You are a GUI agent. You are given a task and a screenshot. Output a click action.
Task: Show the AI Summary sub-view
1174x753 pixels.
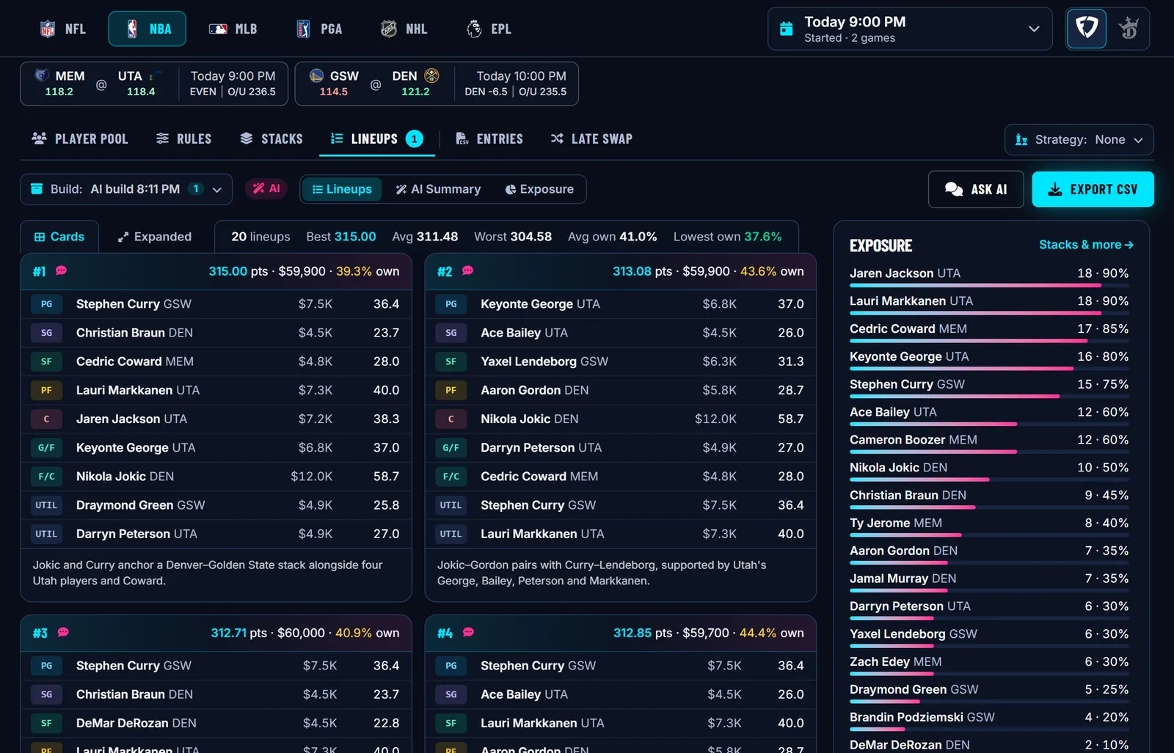tap(438, 189)
